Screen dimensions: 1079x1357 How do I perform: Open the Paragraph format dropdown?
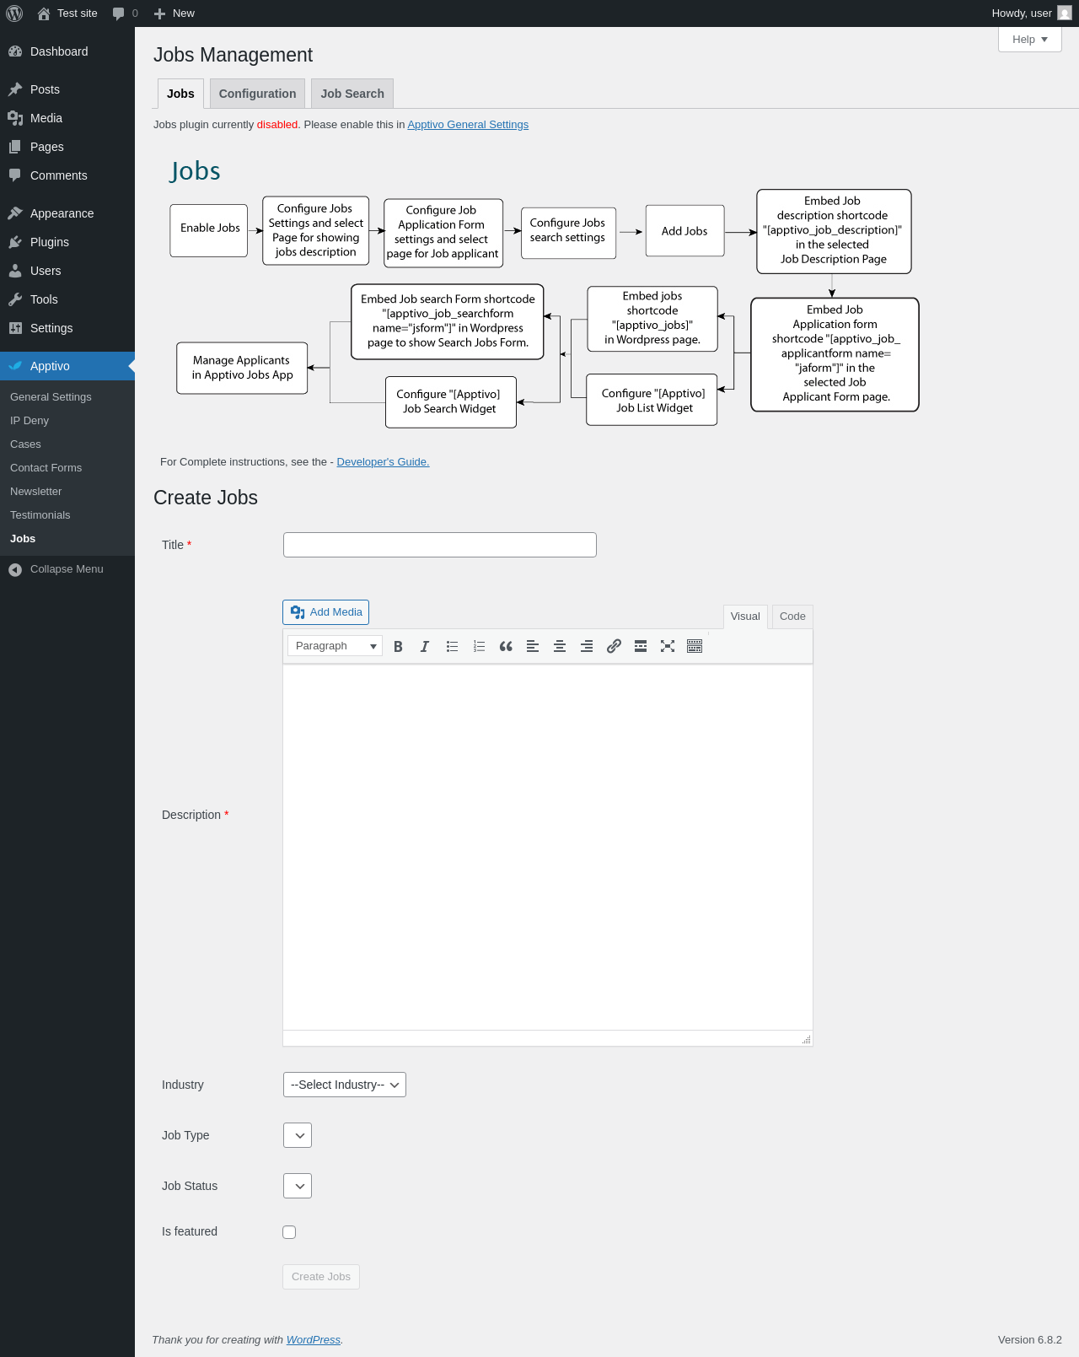pos(335,646)
